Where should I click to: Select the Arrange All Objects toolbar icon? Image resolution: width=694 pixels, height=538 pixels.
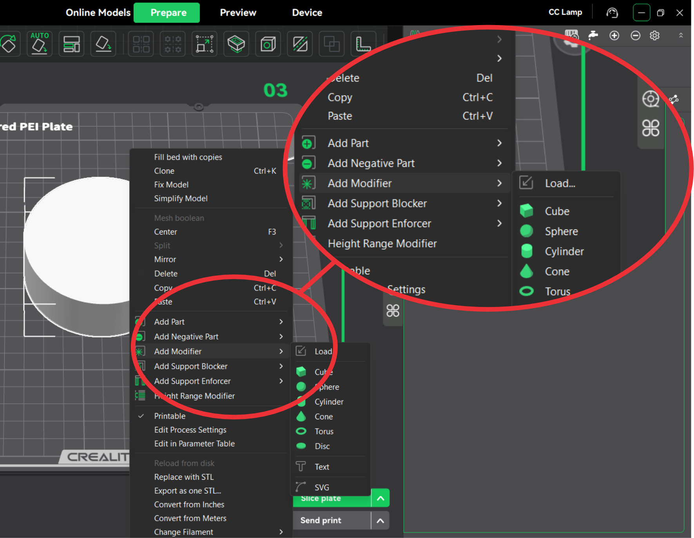tap(71, 43)
